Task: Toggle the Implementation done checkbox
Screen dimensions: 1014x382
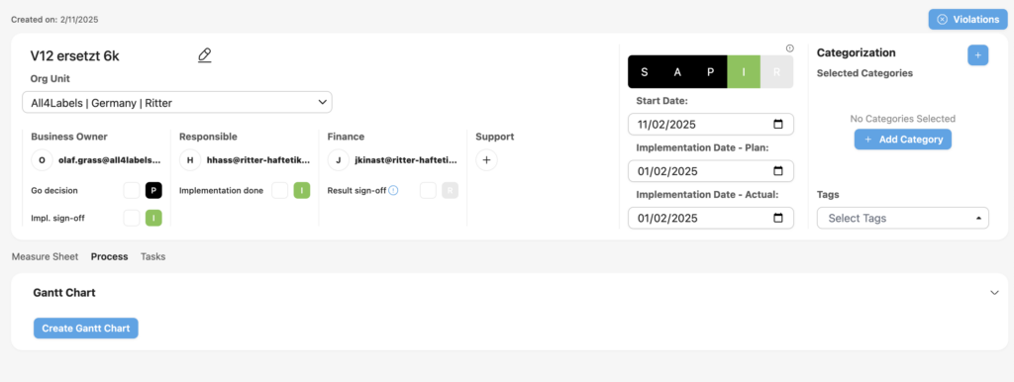Action: point(280,190)
